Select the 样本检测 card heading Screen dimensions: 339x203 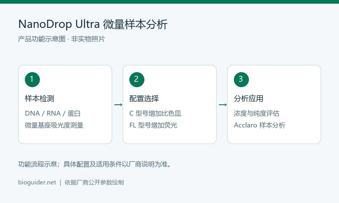(x=40, y=99)
